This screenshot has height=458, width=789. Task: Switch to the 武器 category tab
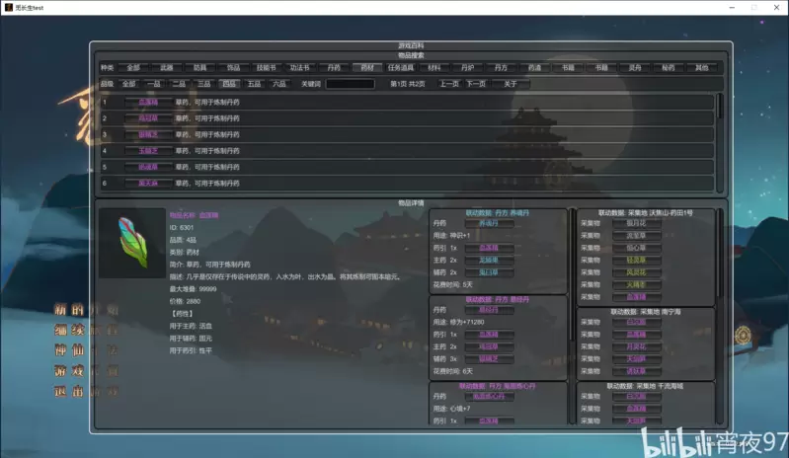pos(167,67)
